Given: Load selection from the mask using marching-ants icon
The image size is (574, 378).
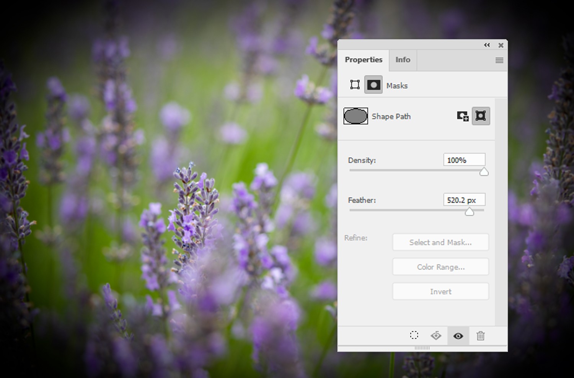Looking at the screenshot, I should (414, 336).
